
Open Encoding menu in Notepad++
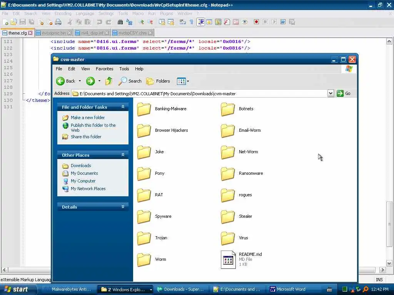(x=63, y=13)
